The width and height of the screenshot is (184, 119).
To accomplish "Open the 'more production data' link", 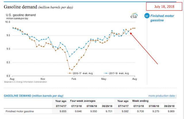I will click(x=161, y=95).
